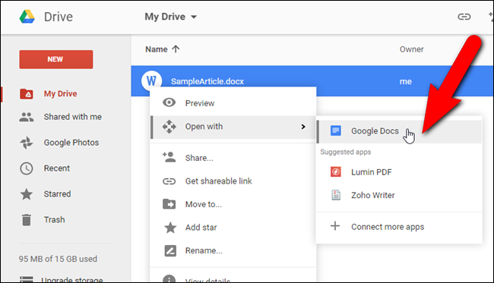Open file with Lumin PDF

[399, 172]
